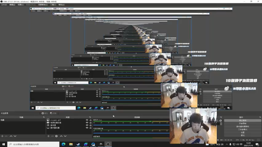This screenshot has height=147, width=262.
Task: Select the video capture device source row
Action: coord(69,122)
